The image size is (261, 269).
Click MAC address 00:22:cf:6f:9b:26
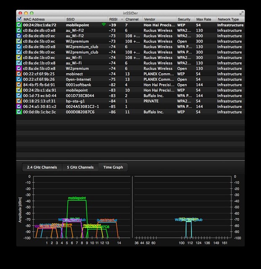point(39,79)
